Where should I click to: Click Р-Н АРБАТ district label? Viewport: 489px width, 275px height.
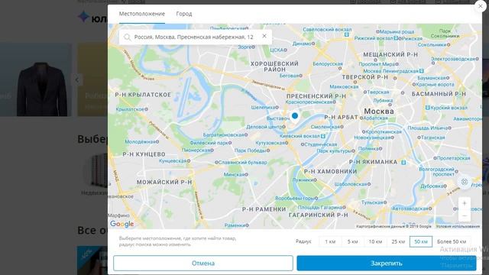point(342,117)
